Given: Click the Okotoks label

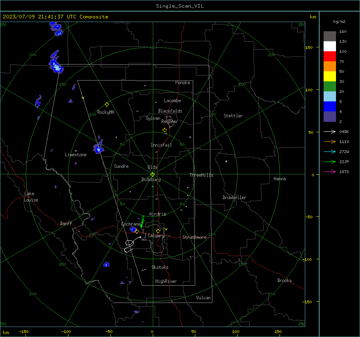Looking at the screenshot, I should click(160, 267).
